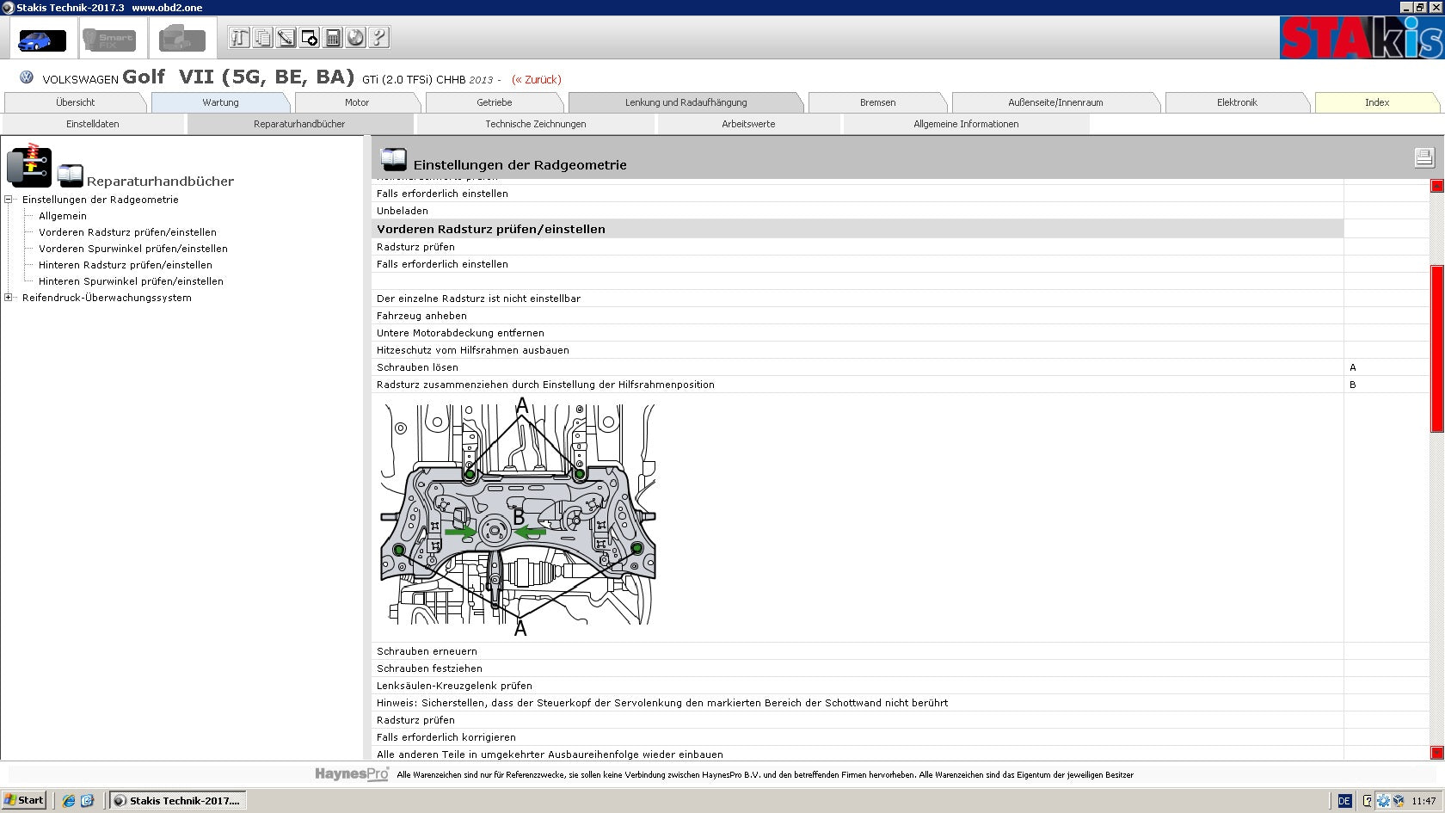This screenshot has height=813, width=1445.
Task: Select Reifendruck-Überwachungssystem tree item
Action: [107, 298]
